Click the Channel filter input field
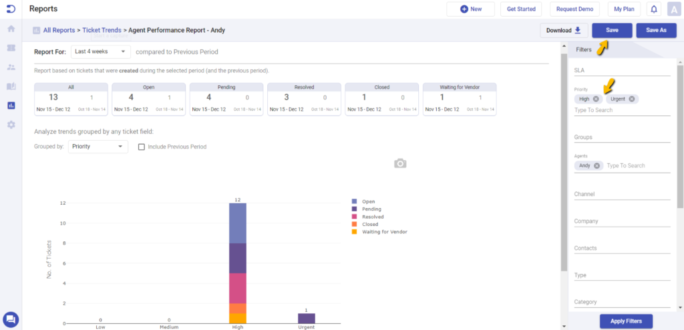 click(621, 195)
